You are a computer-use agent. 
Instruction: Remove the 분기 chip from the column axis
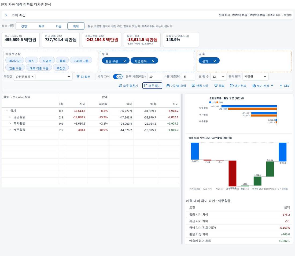[215, 61]
